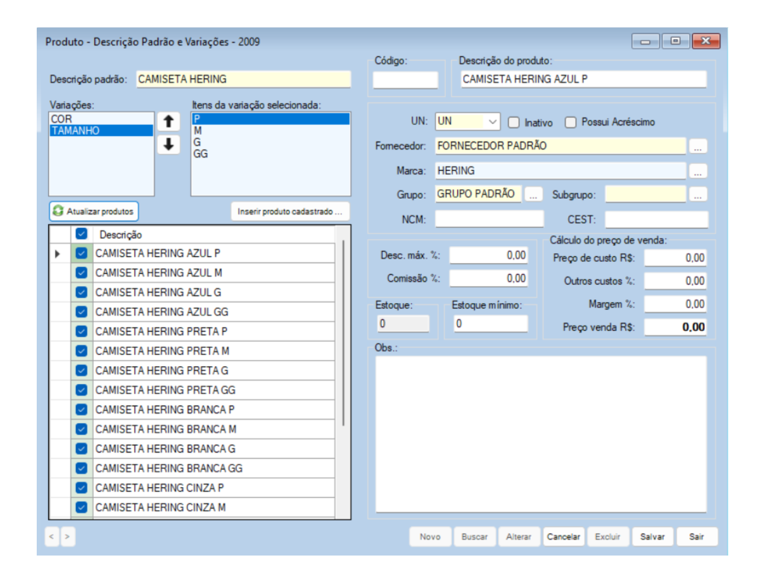Enable the Inativo checkbox
The width and height of the screenshot is (760, 584).
(514, 122)
